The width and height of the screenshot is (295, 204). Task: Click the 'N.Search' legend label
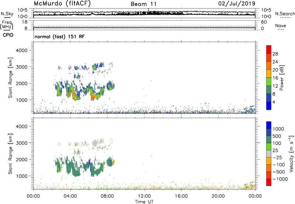tap(285, 14)
